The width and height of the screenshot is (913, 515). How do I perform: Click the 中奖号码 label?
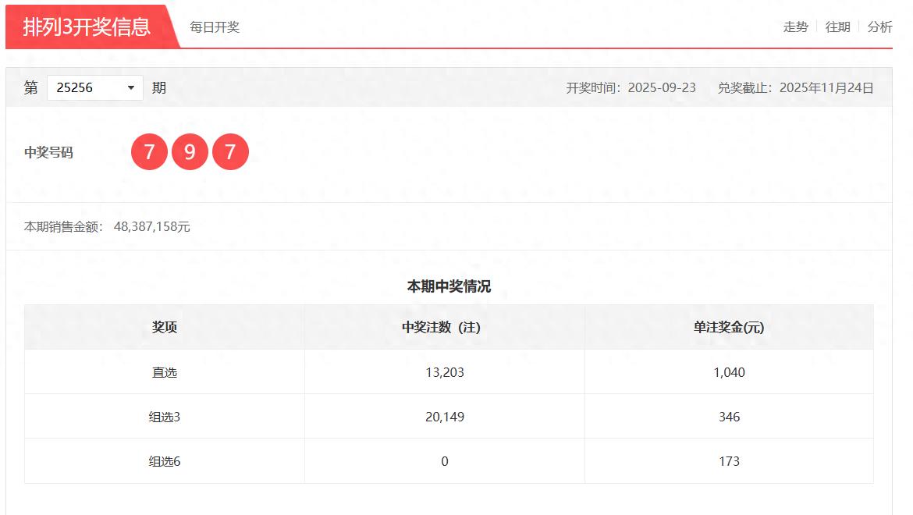[x=48, y=152]
